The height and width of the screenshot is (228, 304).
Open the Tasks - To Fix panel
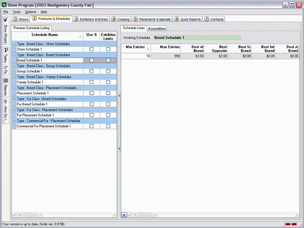tap(5, 61)
